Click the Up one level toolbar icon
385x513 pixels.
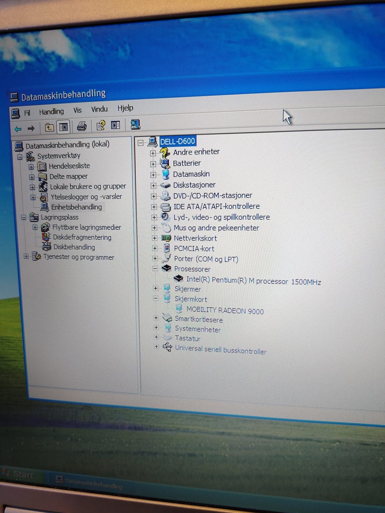[49, 128]
